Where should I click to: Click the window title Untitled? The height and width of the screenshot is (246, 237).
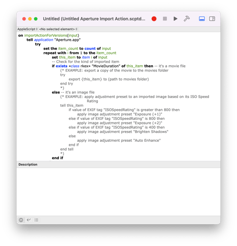tap(94, 19)
